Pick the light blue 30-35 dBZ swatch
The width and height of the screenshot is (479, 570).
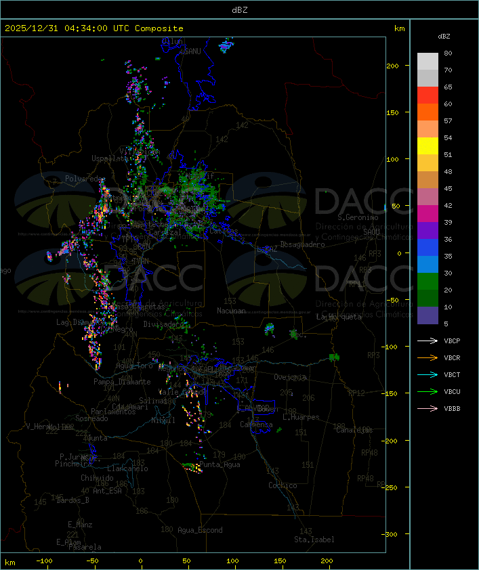click(428, 265)
